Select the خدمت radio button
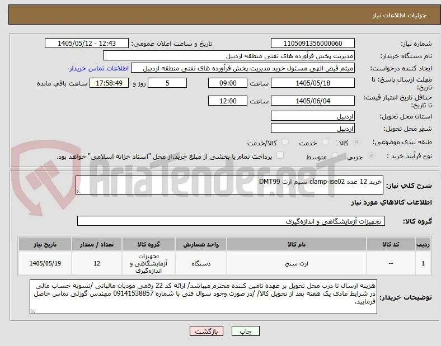The image size is (441, 346). tap(325, 142)
